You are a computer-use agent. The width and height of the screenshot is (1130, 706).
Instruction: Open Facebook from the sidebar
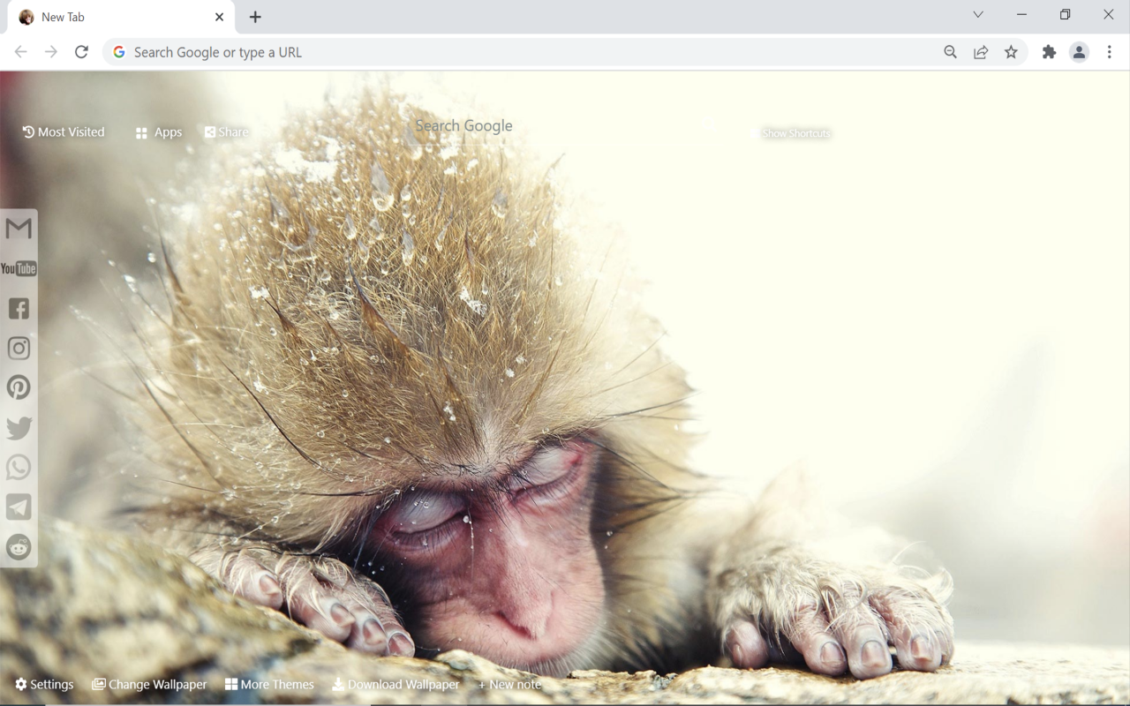[19, 308]
